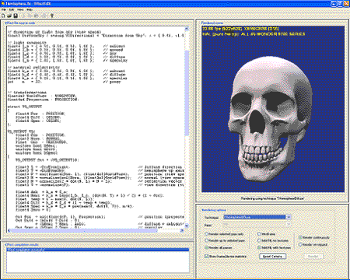Screen dimensions: 350x280
Task: Select Render up to selected pass option
Action: coord(225,240)
